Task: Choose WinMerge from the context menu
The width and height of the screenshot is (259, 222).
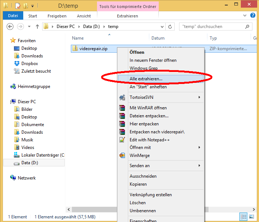Action: (161, 156)
